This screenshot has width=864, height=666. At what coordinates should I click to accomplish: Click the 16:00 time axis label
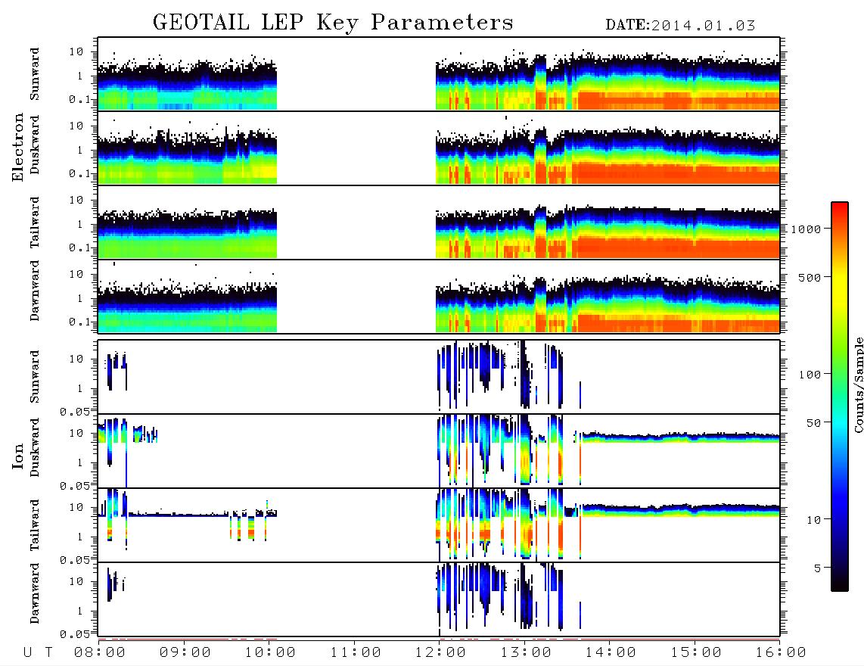pos(781,653)
